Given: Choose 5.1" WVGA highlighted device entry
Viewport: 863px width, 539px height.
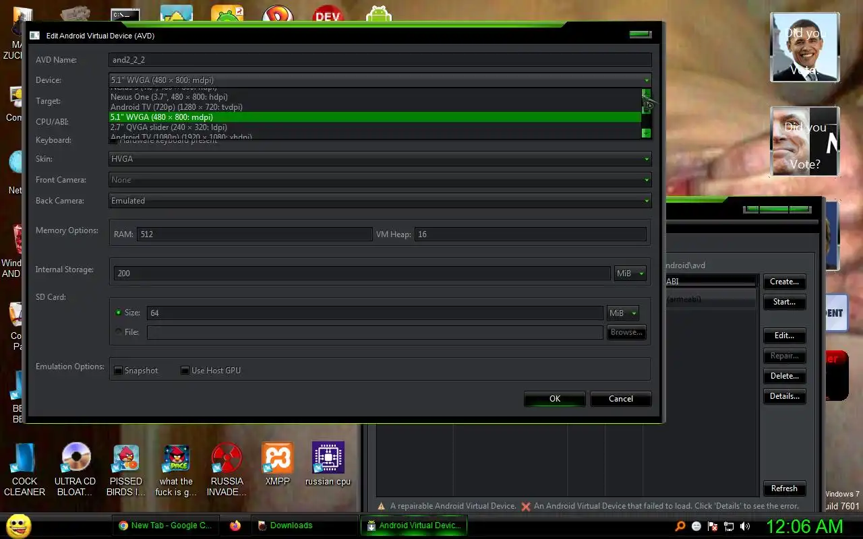Looking at the screenshot, I should click(376, 117).
